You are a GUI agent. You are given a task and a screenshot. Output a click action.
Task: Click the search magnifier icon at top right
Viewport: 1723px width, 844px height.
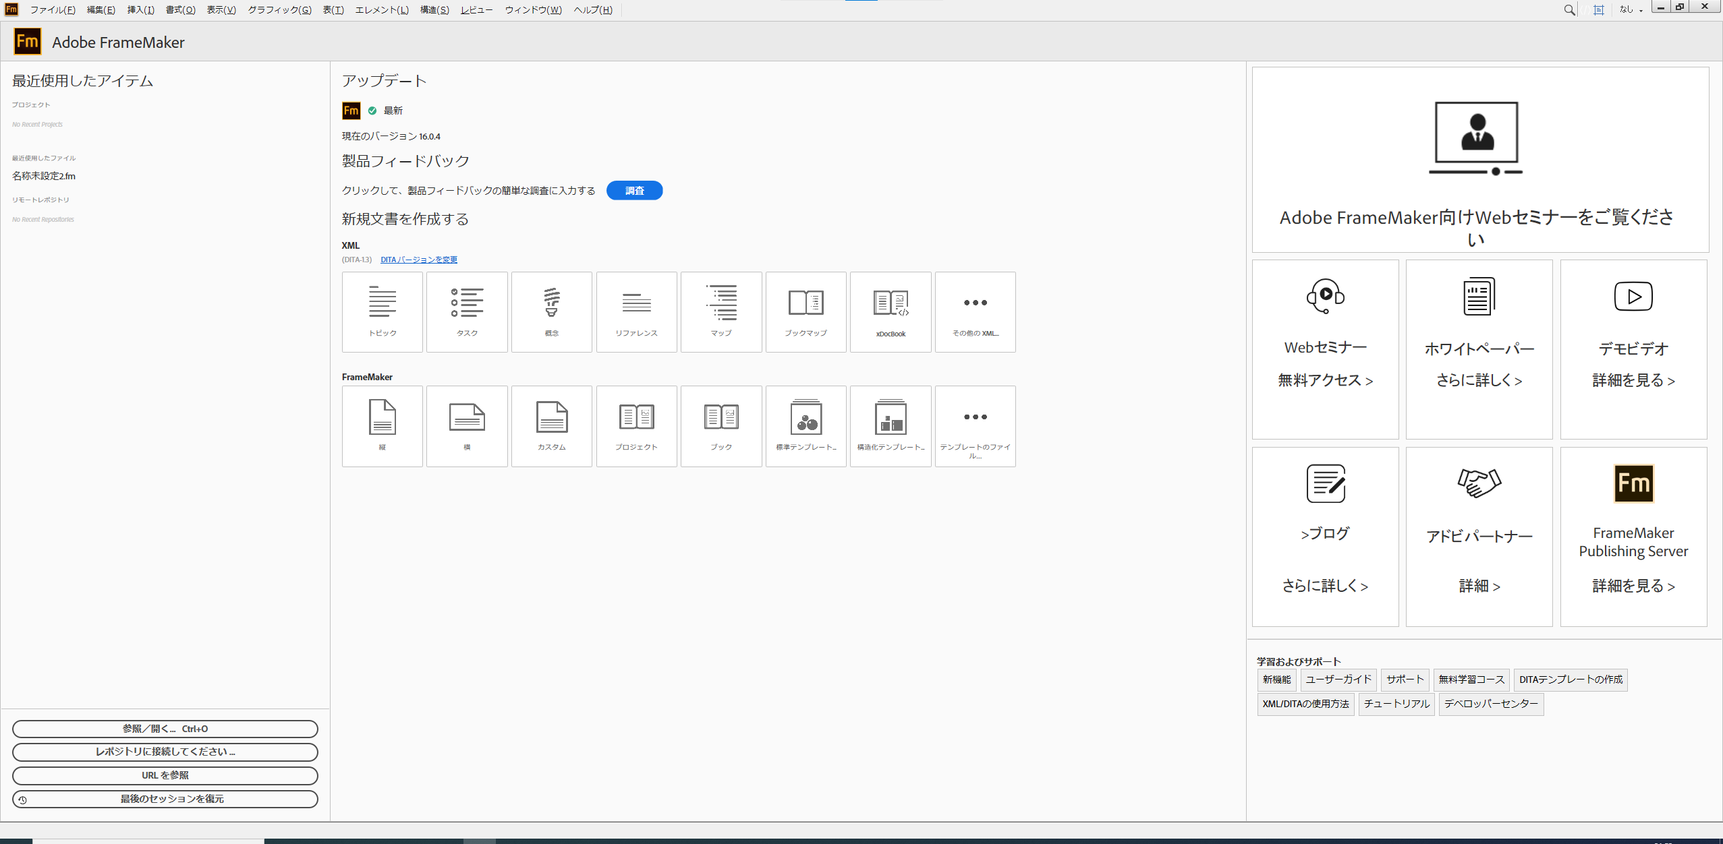(1570, 9)
